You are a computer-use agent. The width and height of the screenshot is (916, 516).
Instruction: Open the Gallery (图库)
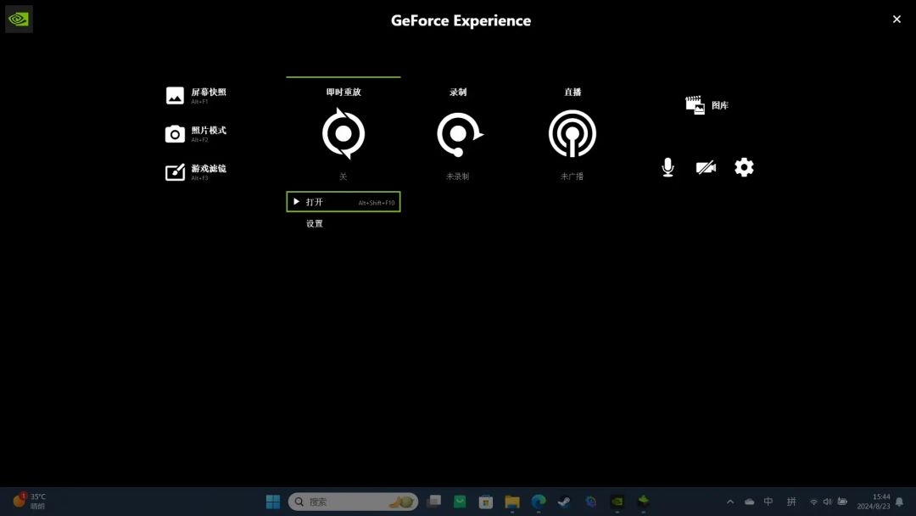click(707, 105)
